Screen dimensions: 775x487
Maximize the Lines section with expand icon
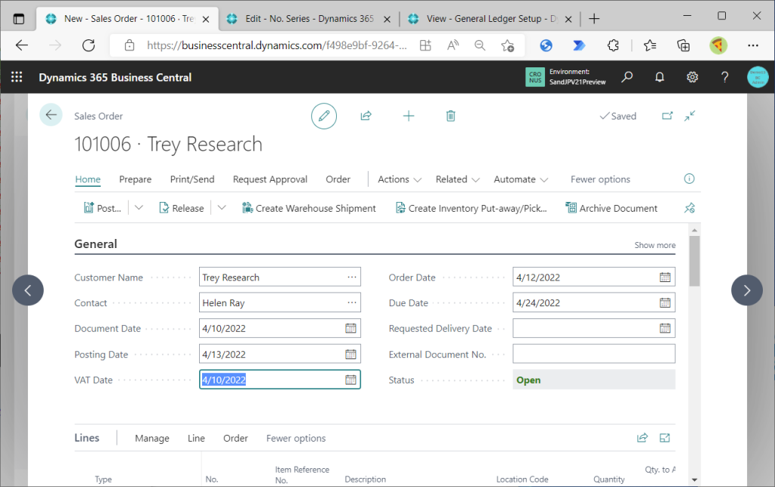click(x=665, y=438)
